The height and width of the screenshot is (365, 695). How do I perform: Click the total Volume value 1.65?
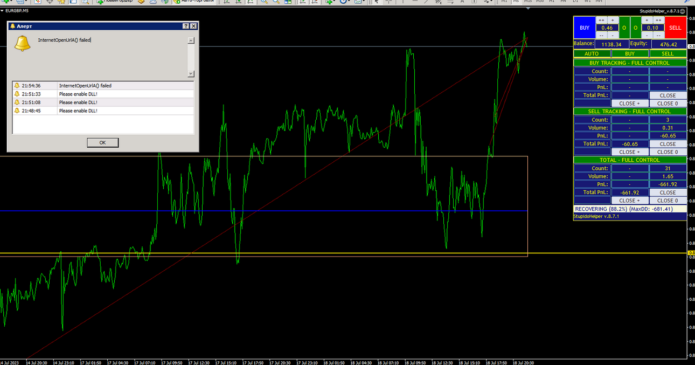tap(668, 176)
